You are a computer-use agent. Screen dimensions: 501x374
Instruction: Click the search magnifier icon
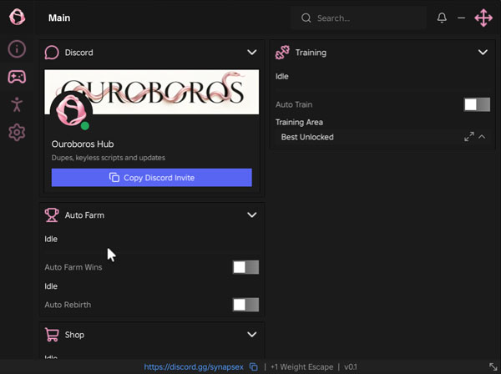(x=306, y=18)
